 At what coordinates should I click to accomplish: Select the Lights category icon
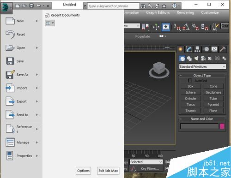[196, 59]
